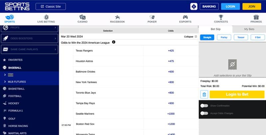Collapse the Mar 20 Wed 2024 section
This screenshot has width=266, height=135.
pyautogui.click(x=191, y=37)
